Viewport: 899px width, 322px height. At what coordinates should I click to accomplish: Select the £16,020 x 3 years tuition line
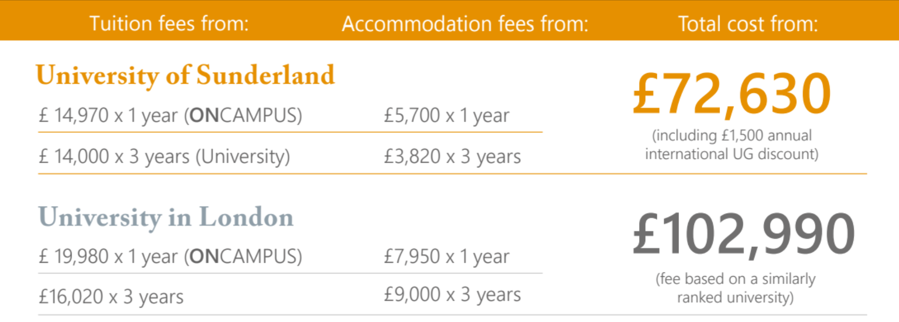pos(111,297)
